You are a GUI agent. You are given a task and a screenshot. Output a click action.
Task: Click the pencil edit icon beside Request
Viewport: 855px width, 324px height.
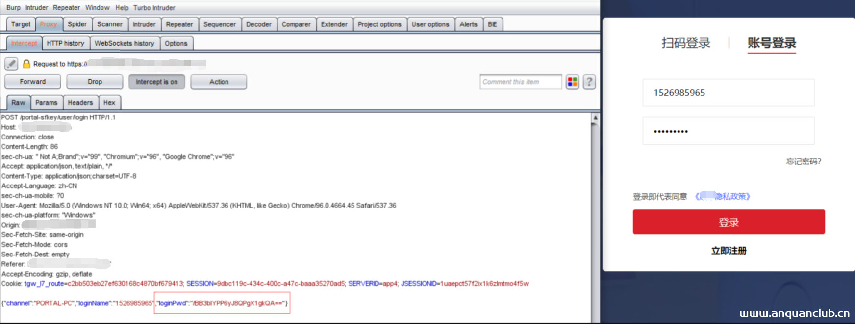pyautogui.click(x=11, y=64)
